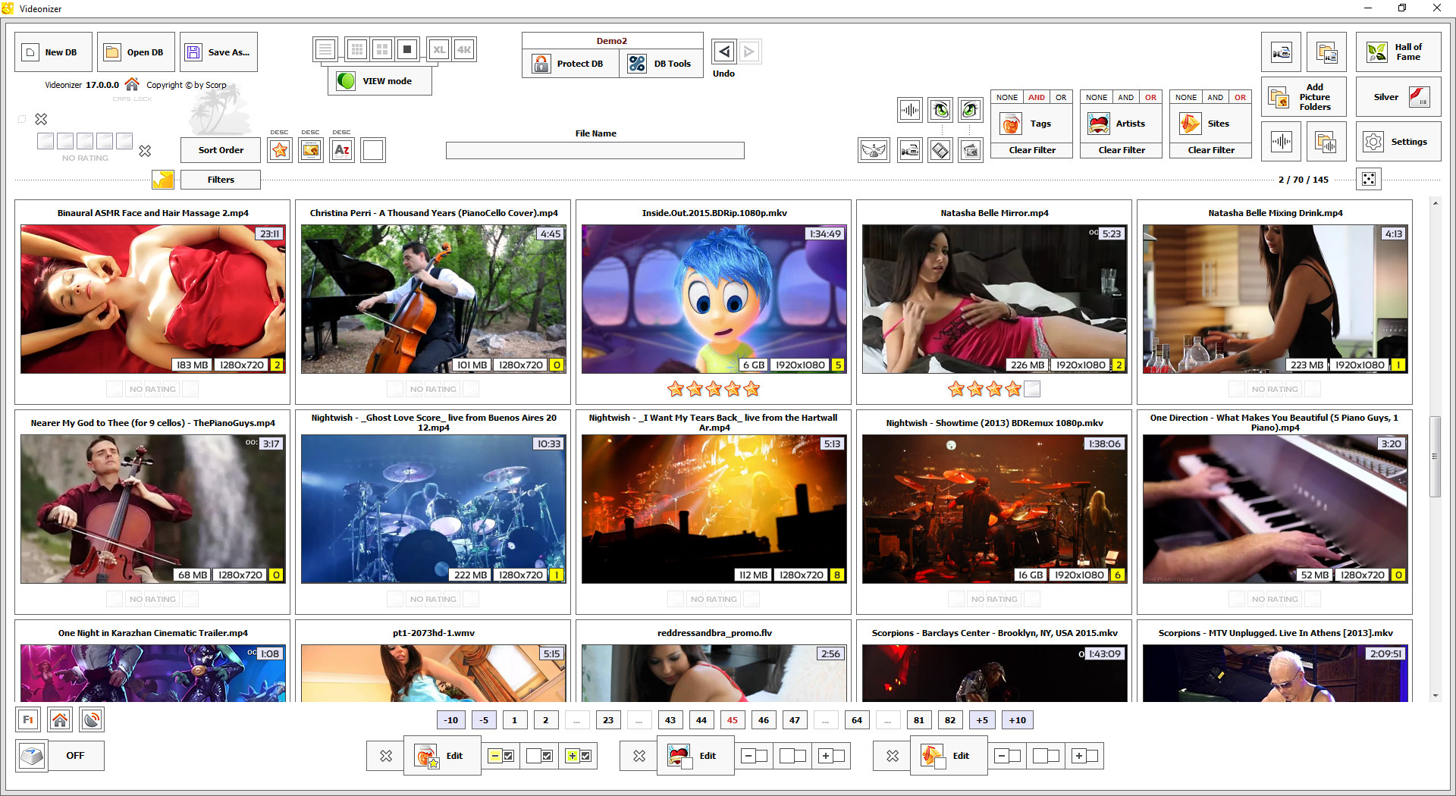Jump forward 5 pages
This screenshot has height=796, width=1456.
pyautogui.click(x=982, y=720)
